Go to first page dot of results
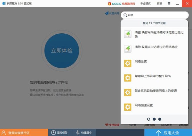This screenshot has height=136, width=192. 148,119
